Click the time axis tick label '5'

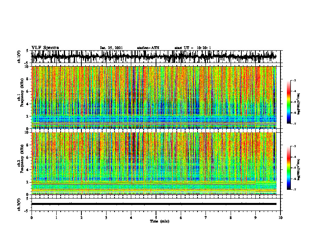(x=156, y=218)
